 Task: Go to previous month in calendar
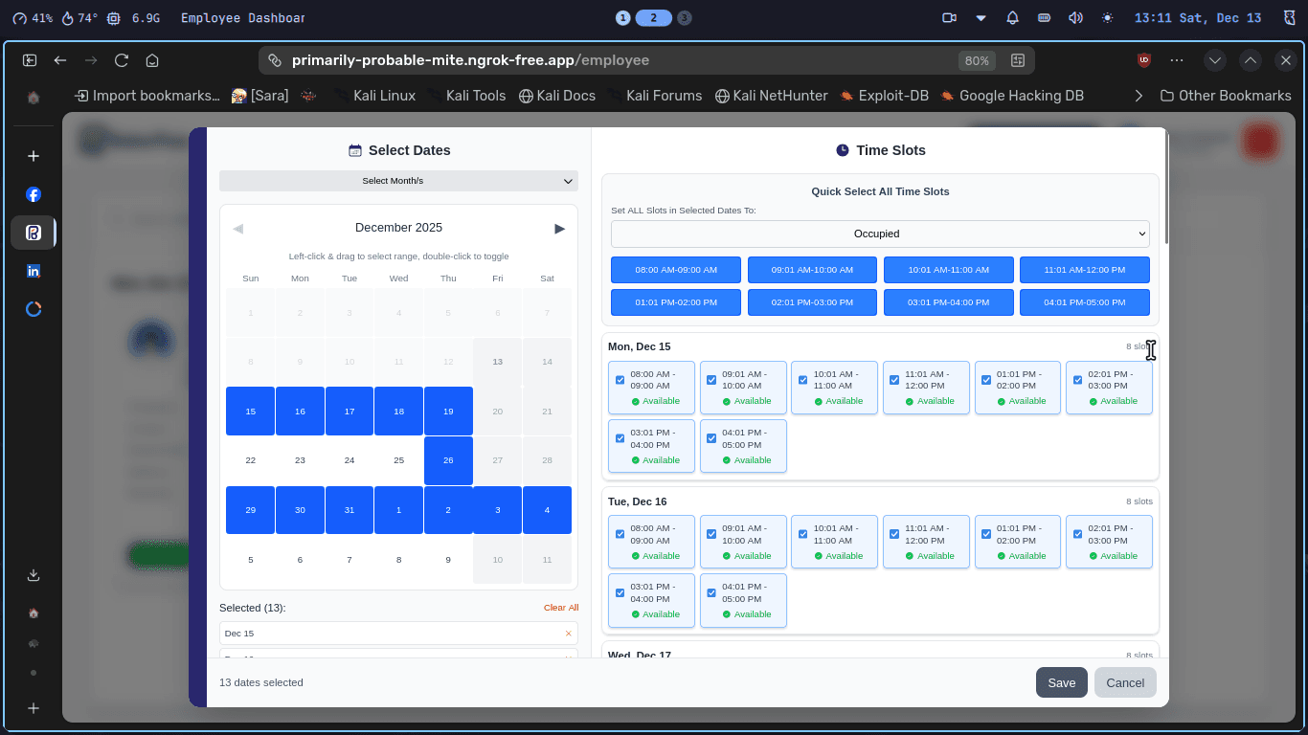pos(238,229)
